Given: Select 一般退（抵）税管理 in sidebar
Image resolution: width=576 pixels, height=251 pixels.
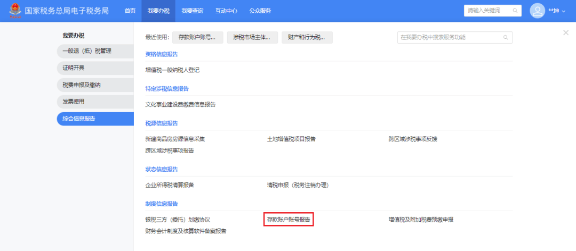Looking at the screenshot, I should tap(95, 51).
